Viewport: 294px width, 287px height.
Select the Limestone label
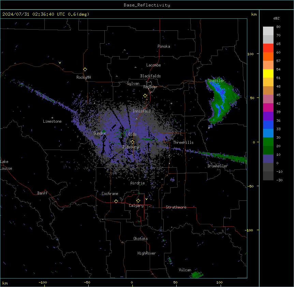click(x=52, y=121)
